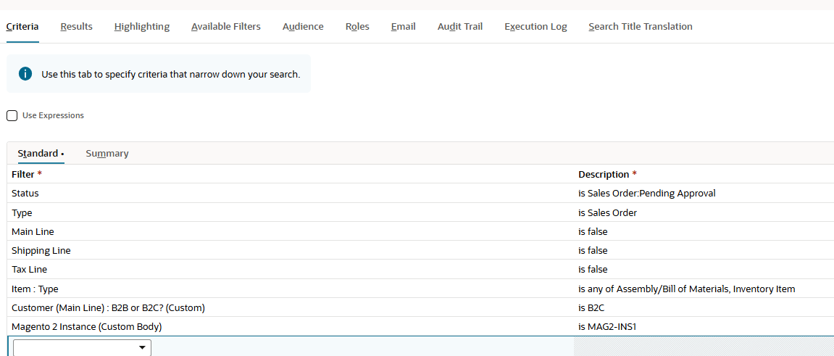This screenshot has height=356, width=834.
Task: Open Search Title Translation tab
Action: pyautogui.click(x=641, y=27)
